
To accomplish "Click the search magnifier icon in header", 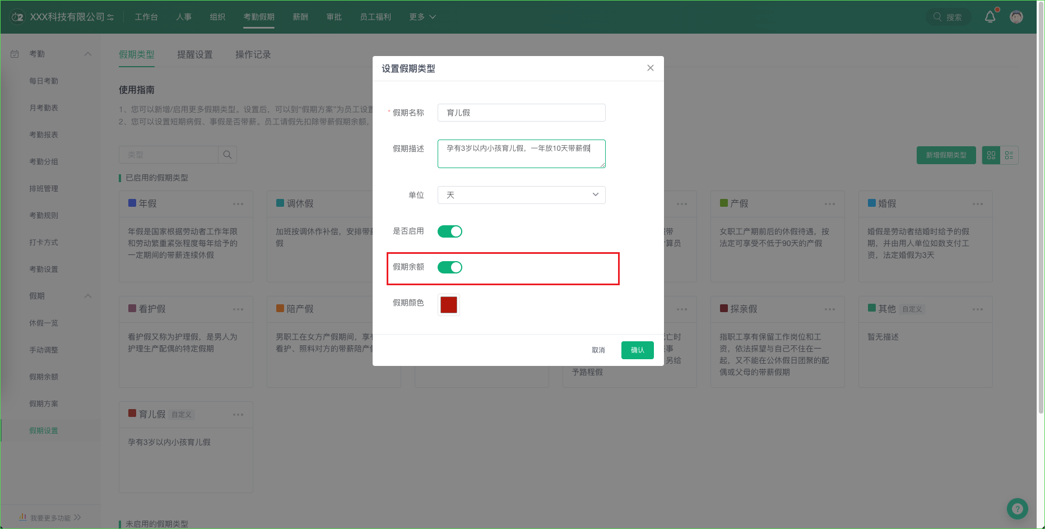I will click(x=937, y=17).
